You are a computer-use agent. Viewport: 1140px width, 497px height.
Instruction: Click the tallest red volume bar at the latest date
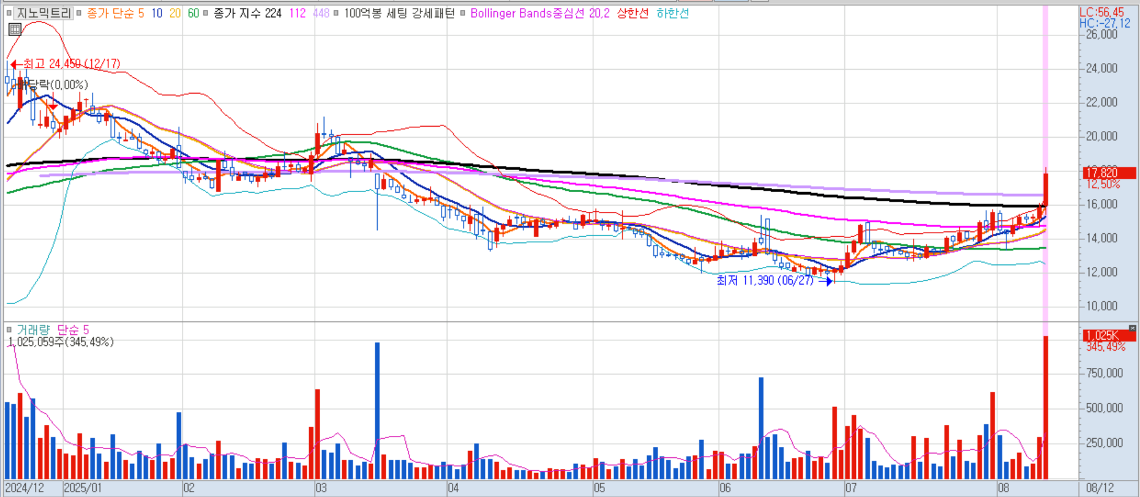pyautogui.click(x=1046, y=408)
